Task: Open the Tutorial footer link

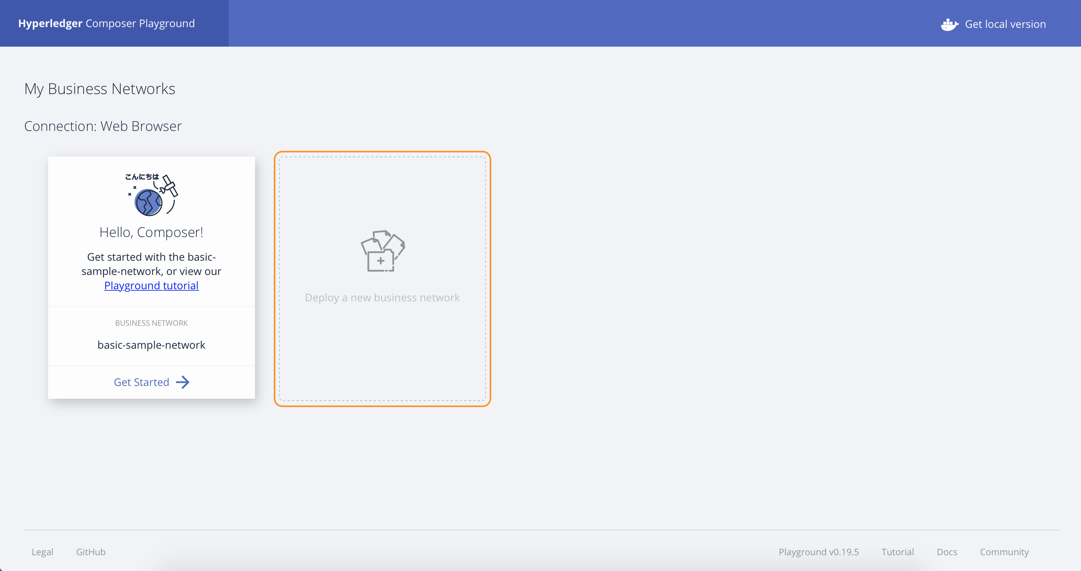Action: (x=897, y=552)
